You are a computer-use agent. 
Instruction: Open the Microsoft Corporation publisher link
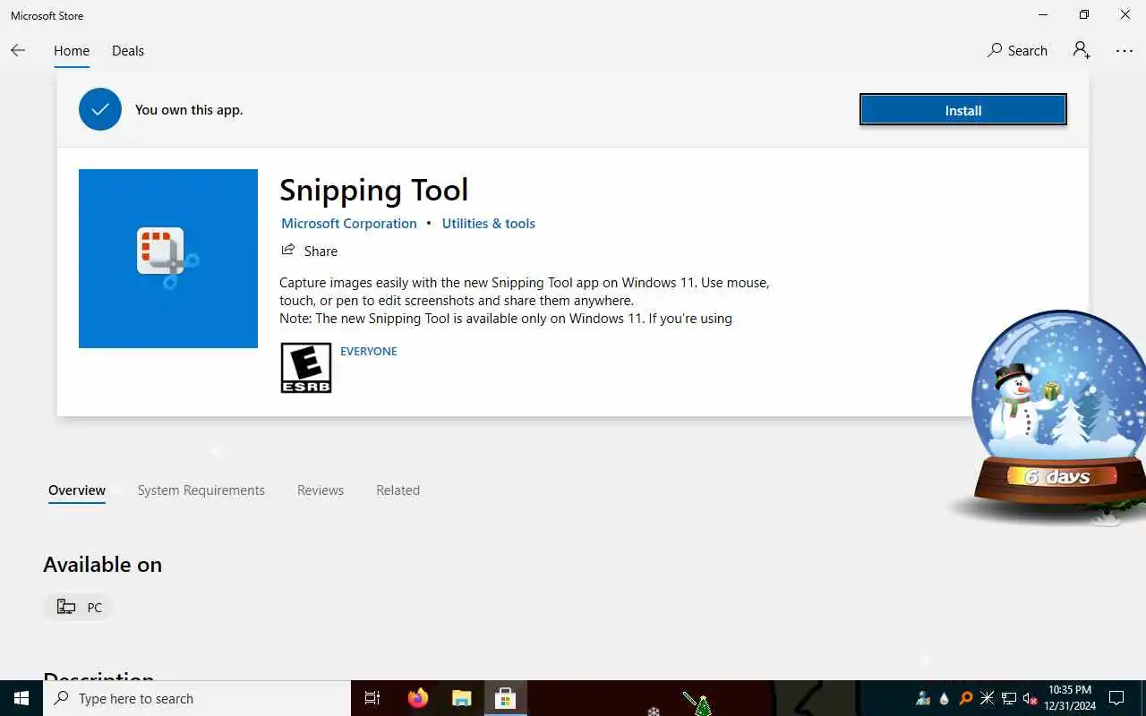pos(349,224)
